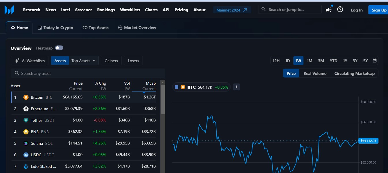Open the announcements megaphone icon

pos(329,10)
